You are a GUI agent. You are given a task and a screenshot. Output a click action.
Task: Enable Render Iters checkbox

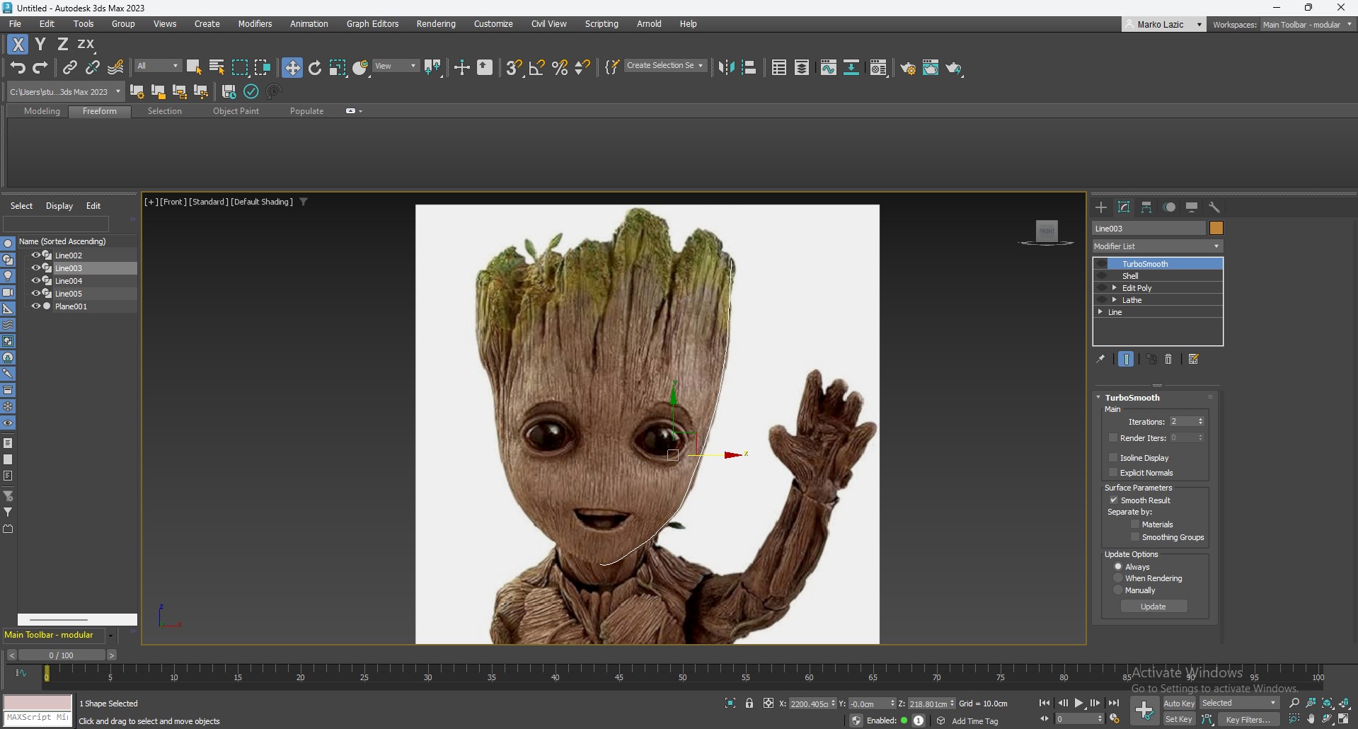tap(1113, 437)
